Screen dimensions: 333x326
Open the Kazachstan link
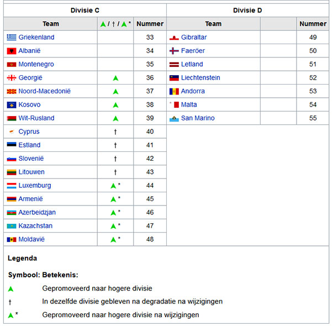click(x=35, y=226)
